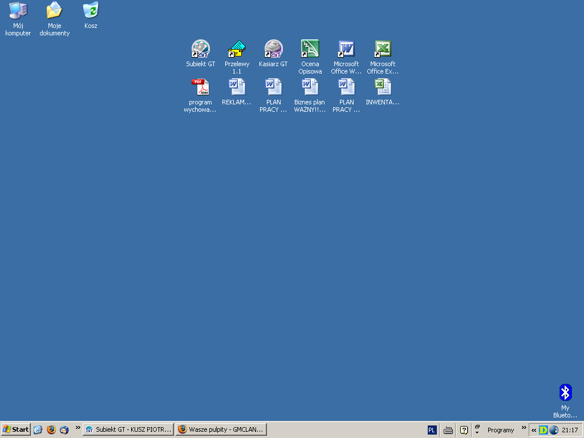The image size is (584, 438).
Task: Select the Biznes plan WAŻNY document
Action: 310,88
